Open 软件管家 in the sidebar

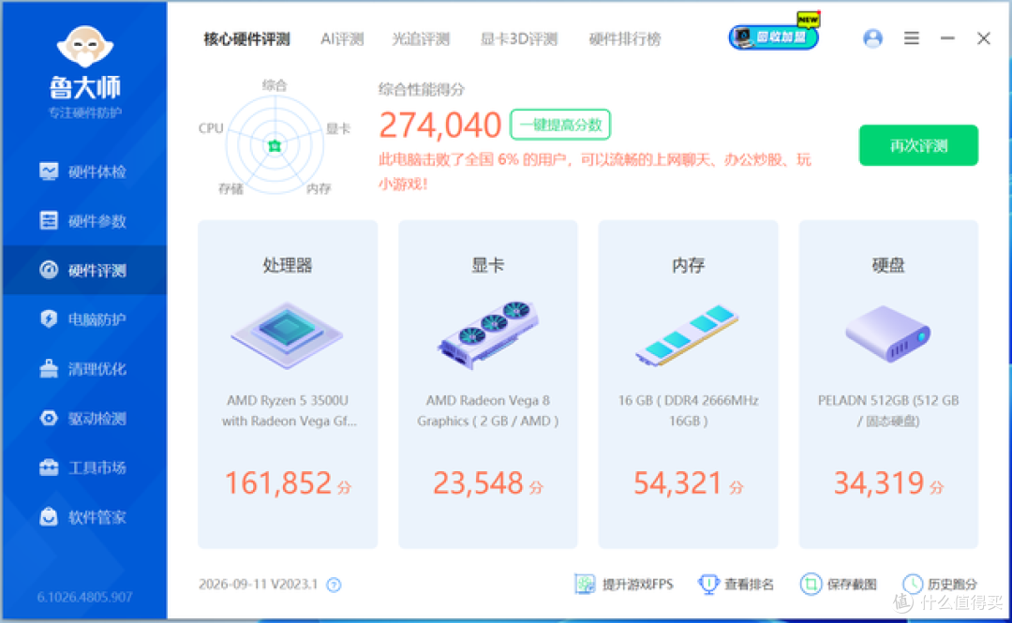[x=83, y=517]
